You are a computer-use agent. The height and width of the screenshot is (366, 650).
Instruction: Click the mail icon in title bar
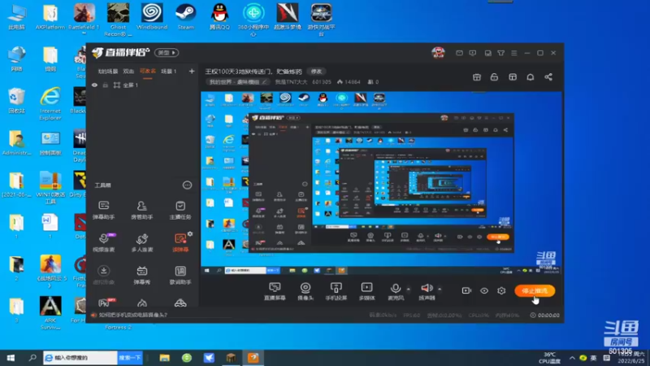point(459,53)
